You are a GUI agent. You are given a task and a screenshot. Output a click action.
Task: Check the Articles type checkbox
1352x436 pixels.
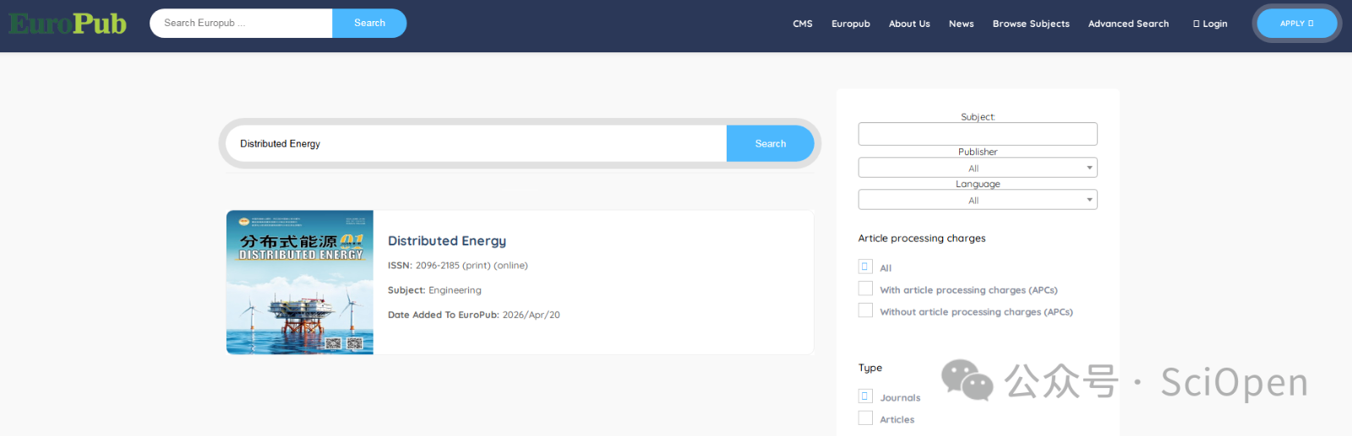pyautogui.click(x=865, y=418)
